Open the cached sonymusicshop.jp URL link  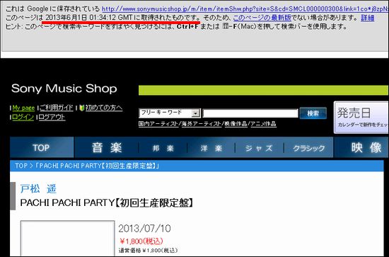tap(245, 9)
